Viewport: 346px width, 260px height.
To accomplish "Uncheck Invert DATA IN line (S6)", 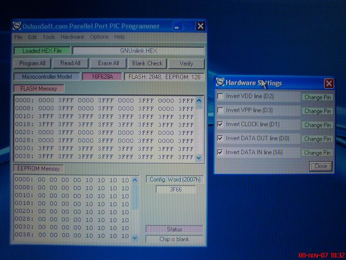I will tap(220, 153).
